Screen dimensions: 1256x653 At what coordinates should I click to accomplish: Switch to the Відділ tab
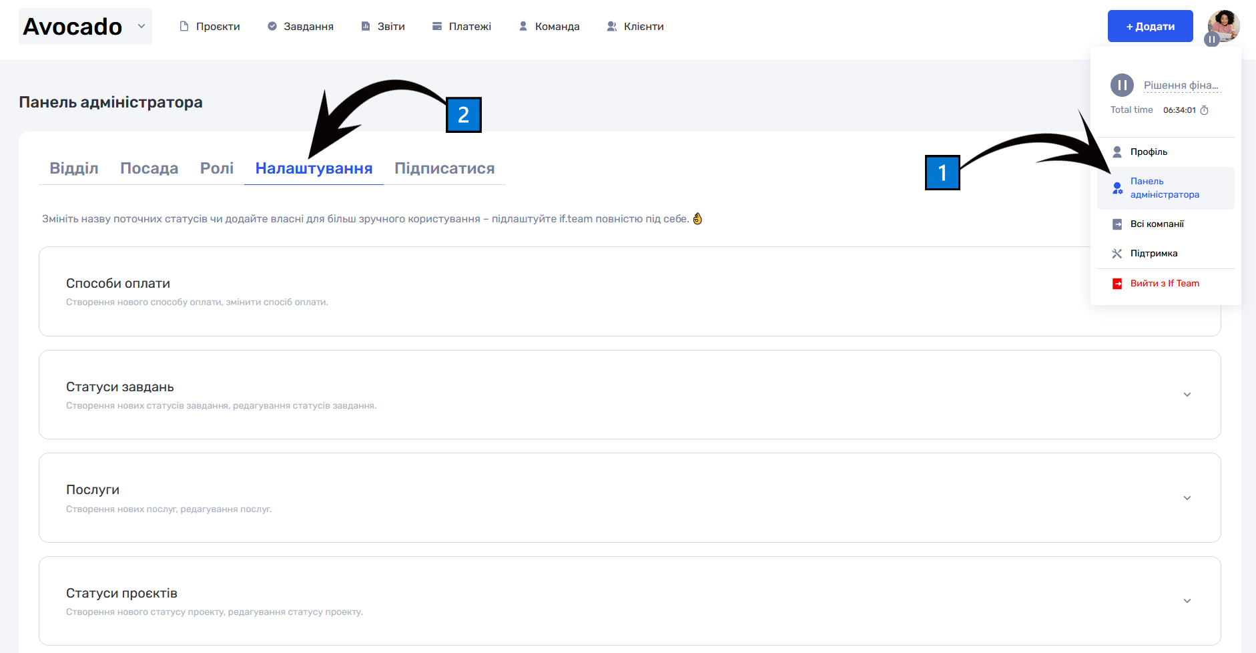coord(74,168)
